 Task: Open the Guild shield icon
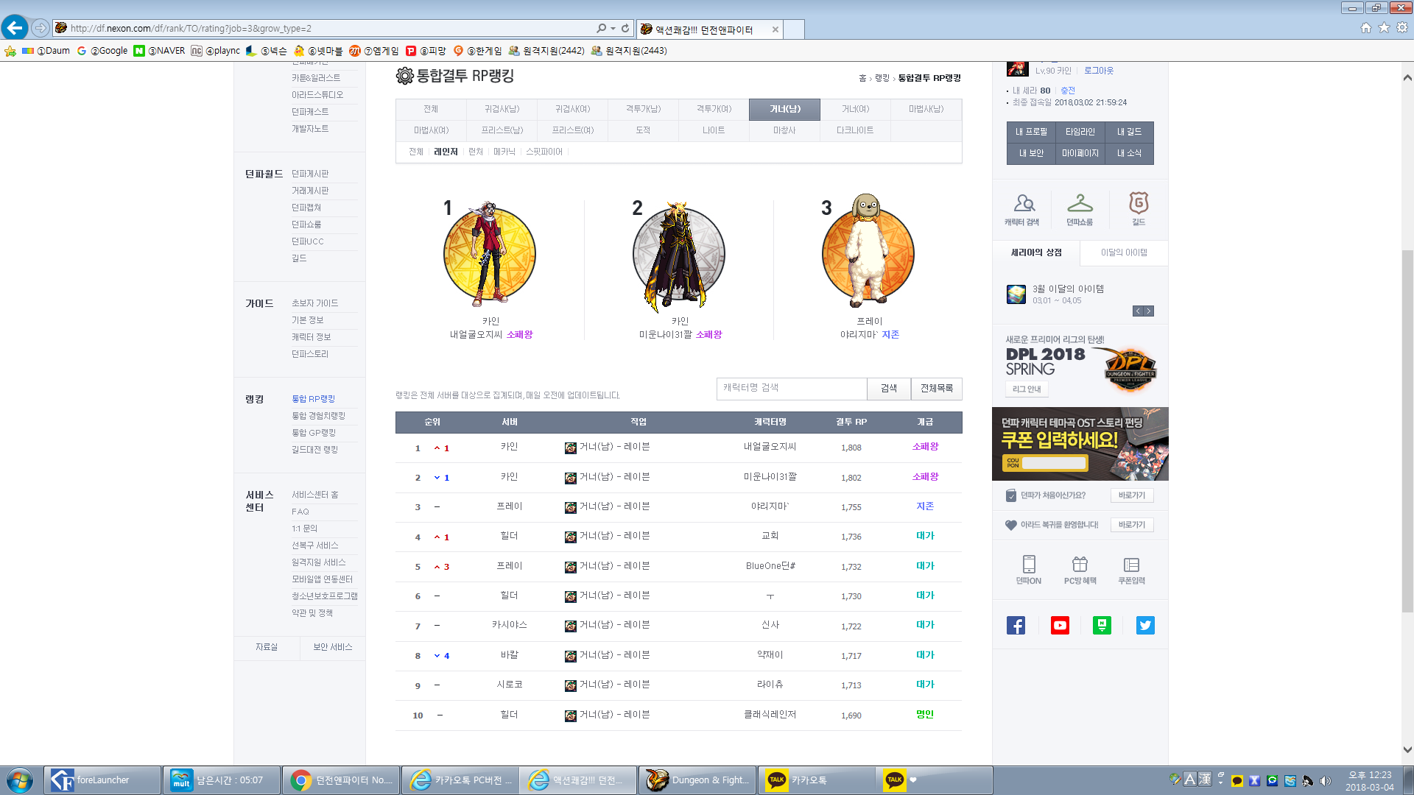point(1139,204)
